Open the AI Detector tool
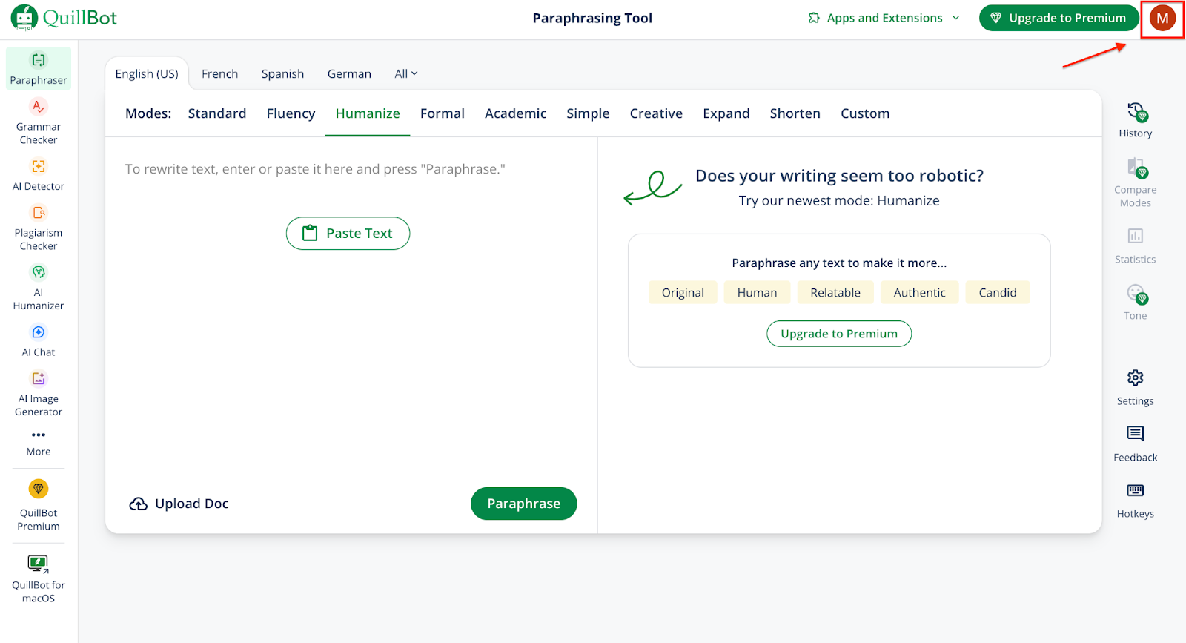The image size is (1186, 643). 39,174
